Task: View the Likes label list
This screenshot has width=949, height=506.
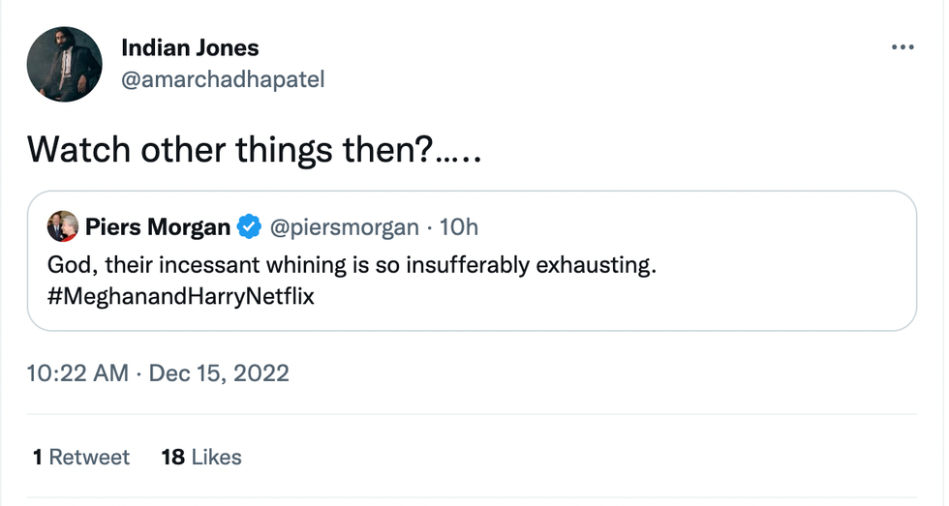Action: coord(216,457)
